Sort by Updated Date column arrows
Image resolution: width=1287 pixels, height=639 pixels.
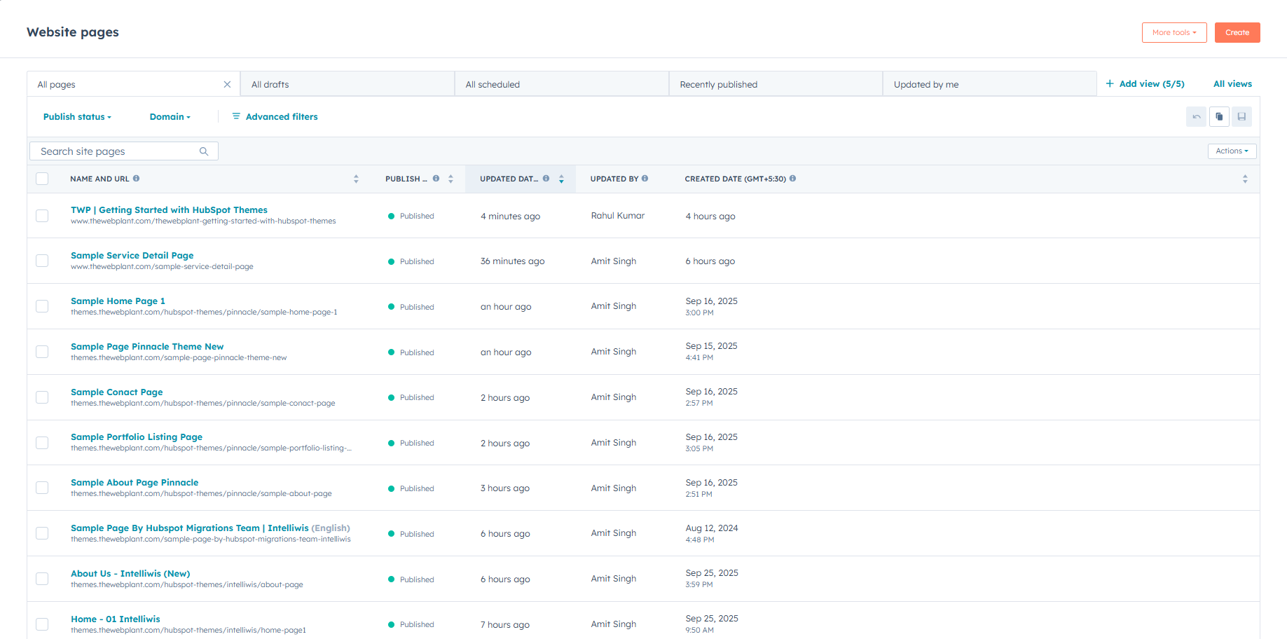pos(561,179)
